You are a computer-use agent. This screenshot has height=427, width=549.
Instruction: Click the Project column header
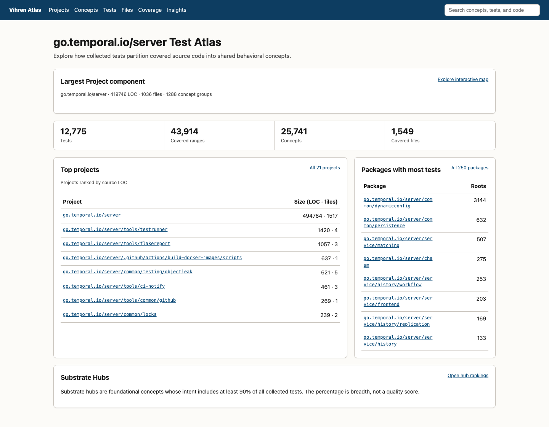72,202
